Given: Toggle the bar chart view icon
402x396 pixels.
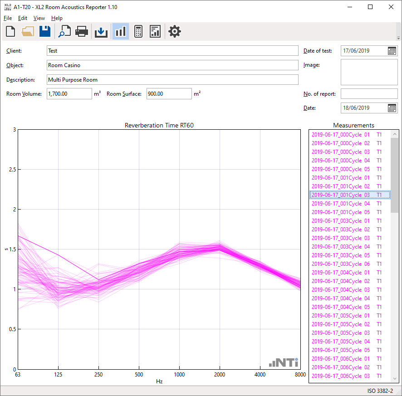Looking at the screenshot, I should click(120, 31).
